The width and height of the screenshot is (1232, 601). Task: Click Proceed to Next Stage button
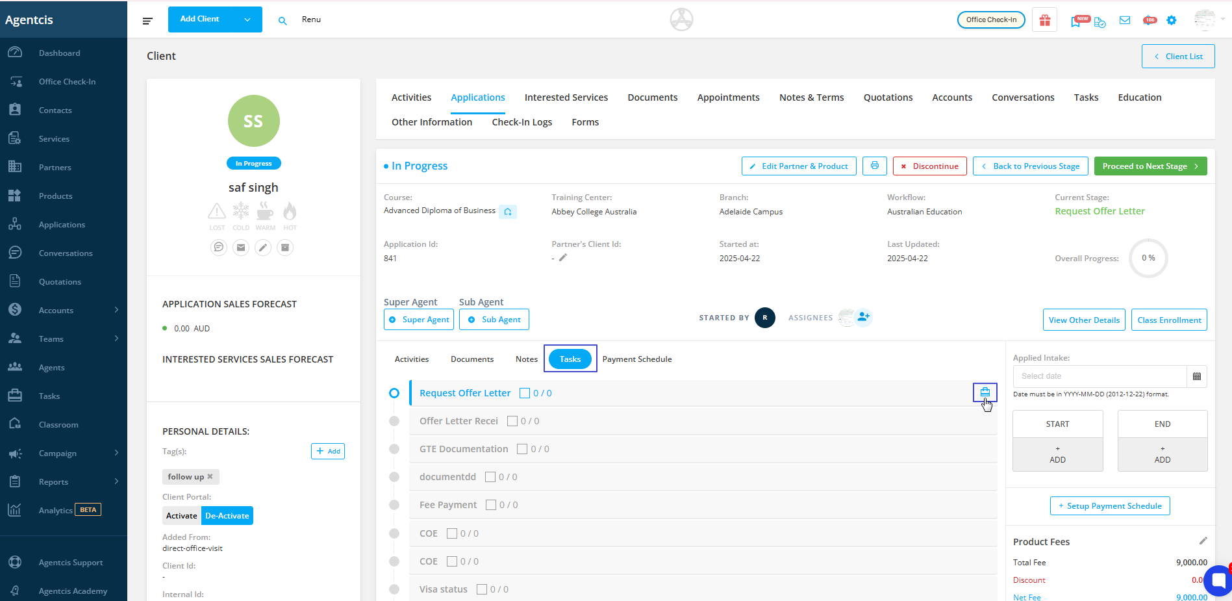[x=1150, y=166]
